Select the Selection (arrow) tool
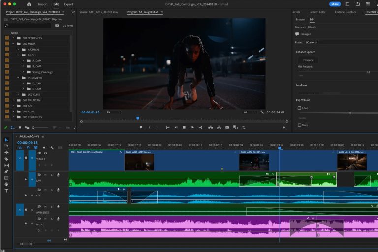Viewport: 378px width, 252px height. point(6,140)
